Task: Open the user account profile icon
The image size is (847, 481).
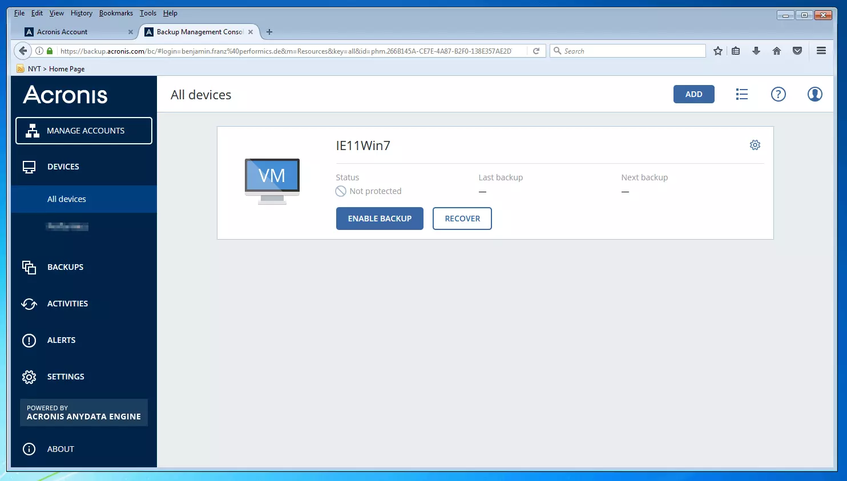Action: tap(815, 94)
